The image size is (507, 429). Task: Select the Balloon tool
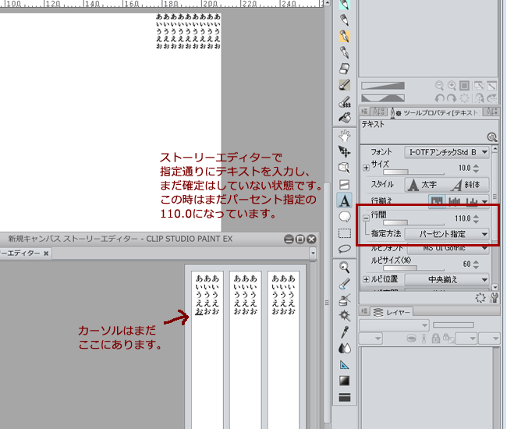click(345, 217)
